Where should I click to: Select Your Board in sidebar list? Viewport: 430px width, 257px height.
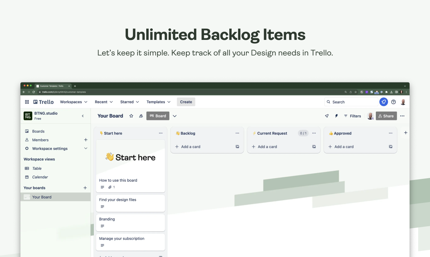56,197
